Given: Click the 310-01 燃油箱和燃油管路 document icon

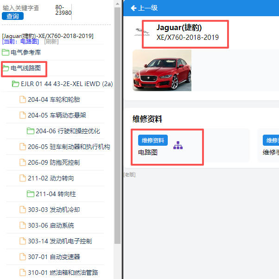Looking at the screenshot, I should click(23, 273).
